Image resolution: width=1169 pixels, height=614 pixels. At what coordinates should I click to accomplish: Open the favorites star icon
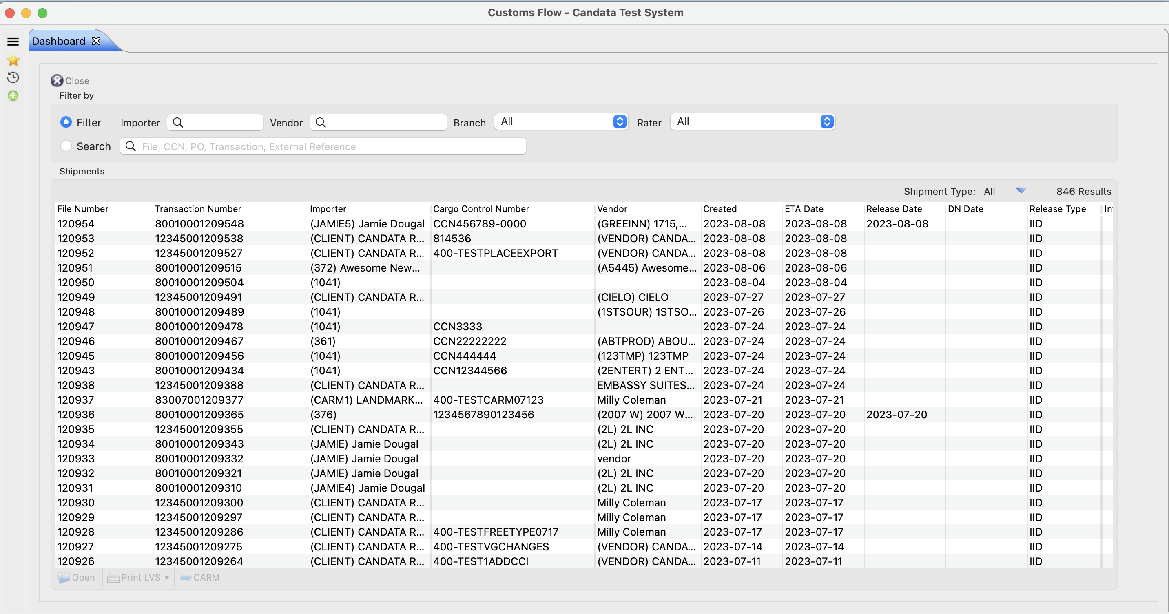tap(13, 60)
